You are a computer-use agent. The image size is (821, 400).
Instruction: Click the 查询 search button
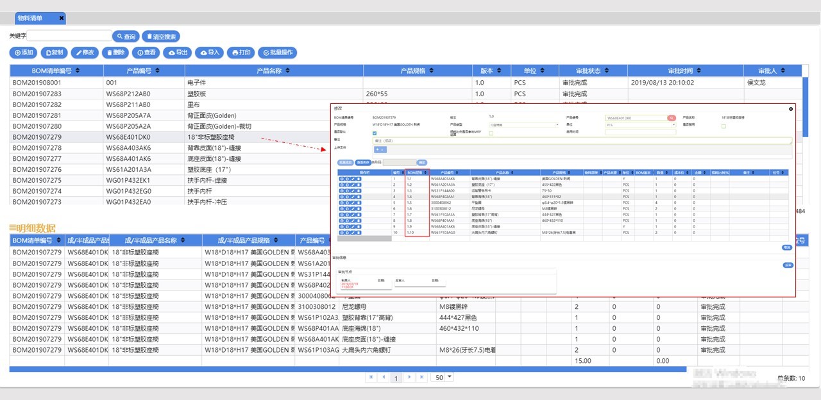126,37
